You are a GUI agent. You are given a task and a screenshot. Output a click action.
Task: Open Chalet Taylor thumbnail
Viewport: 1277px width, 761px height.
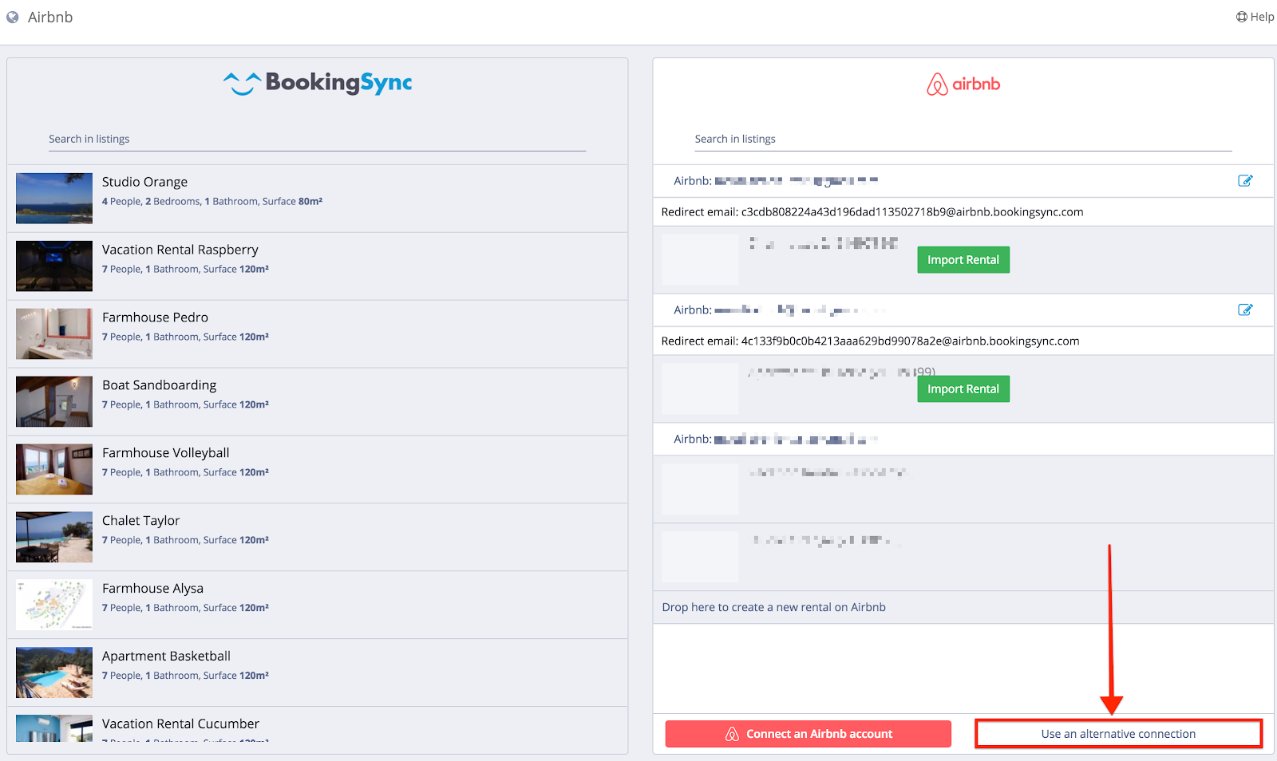54,538
